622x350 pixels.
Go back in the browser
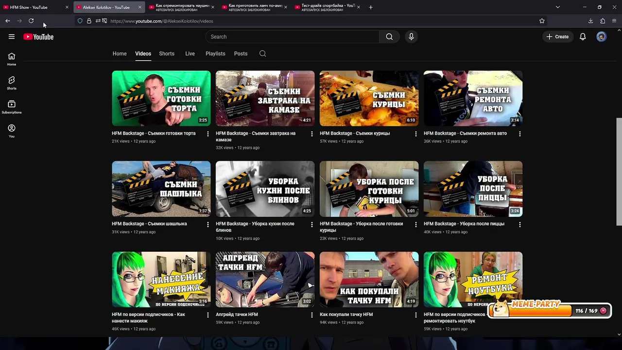point(8,21)
